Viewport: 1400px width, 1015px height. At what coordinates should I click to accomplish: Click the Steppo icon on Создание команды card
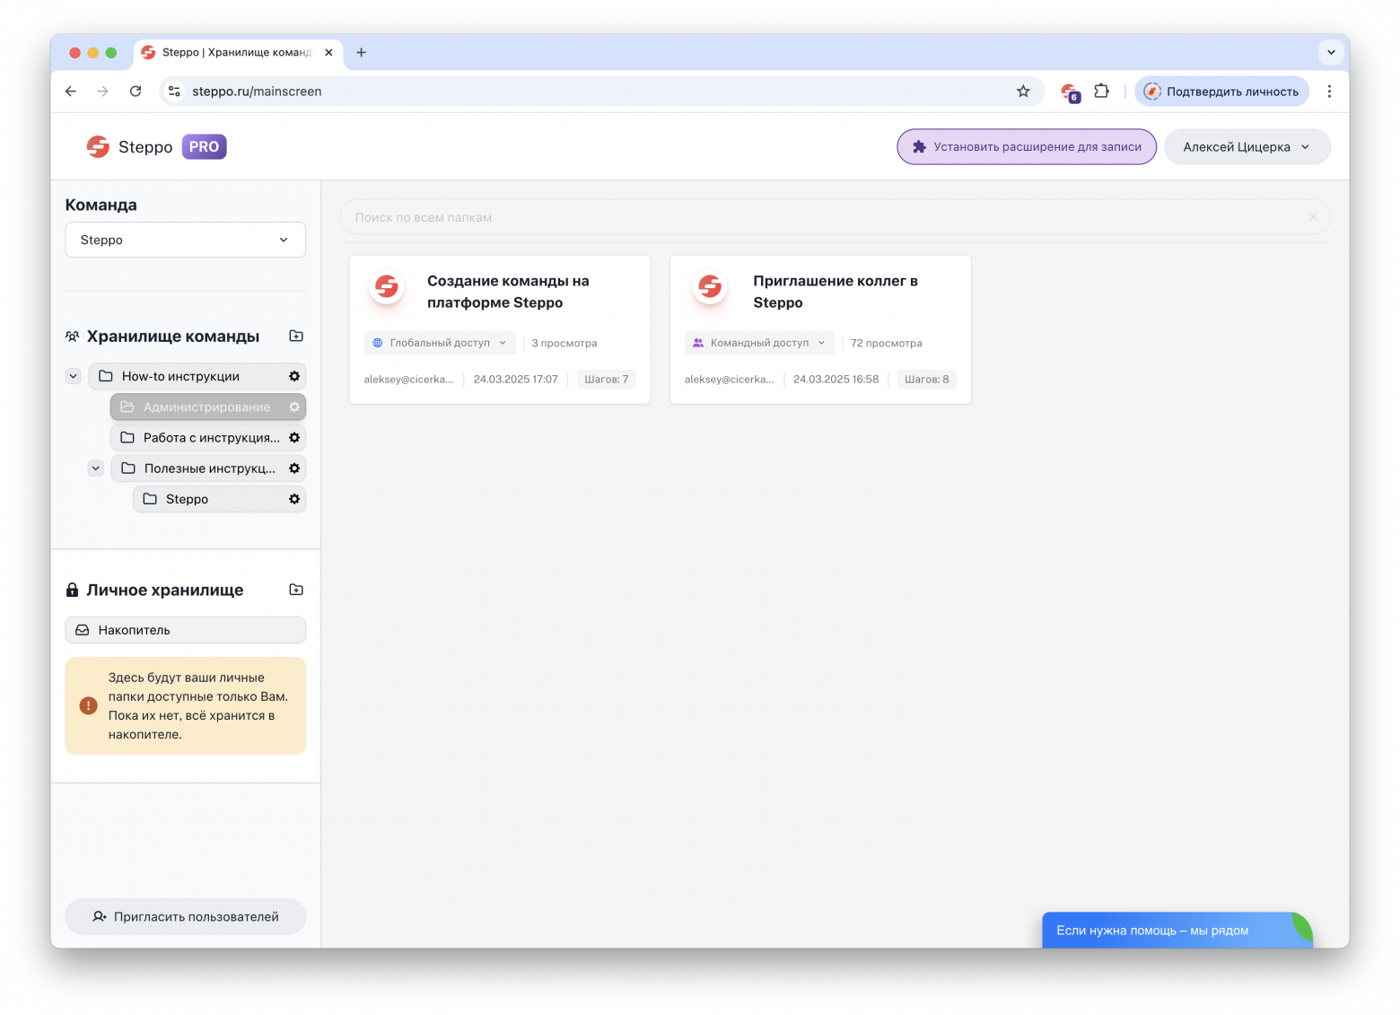tap(387, 287)
